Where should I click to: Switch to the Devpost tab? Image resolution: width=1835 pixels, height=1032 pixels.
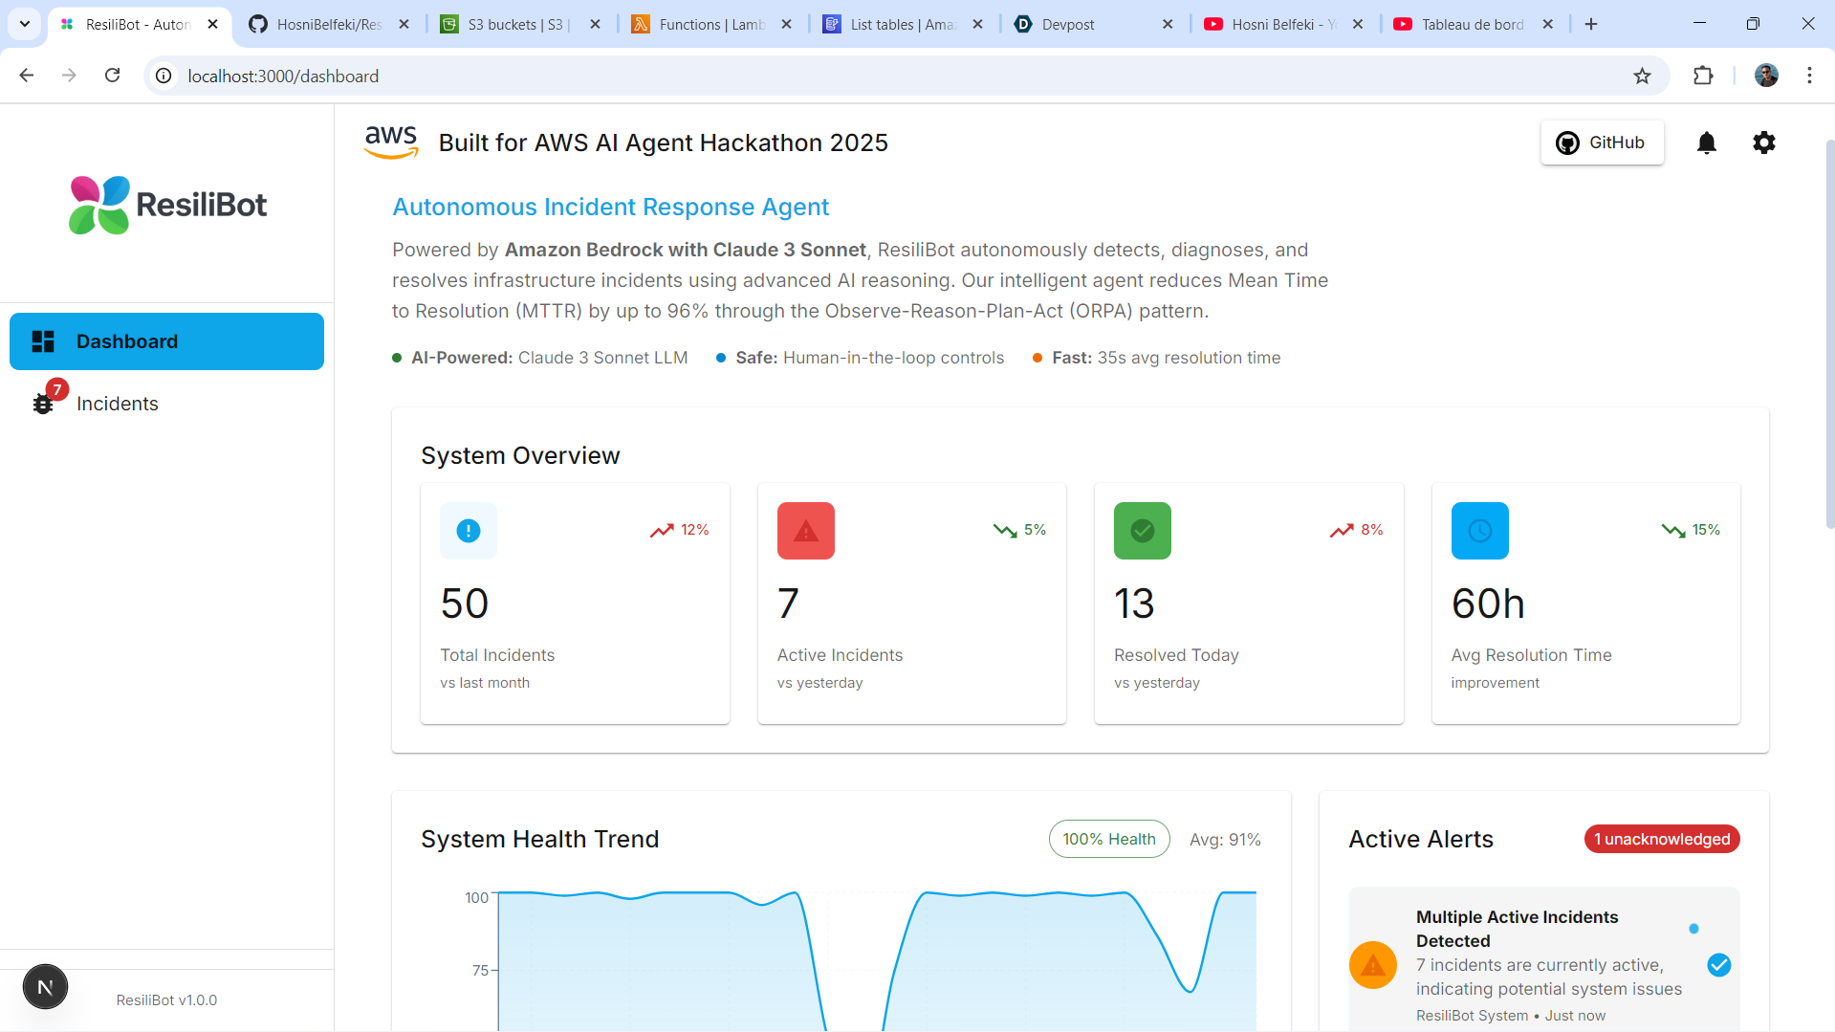coord(1093,24)
